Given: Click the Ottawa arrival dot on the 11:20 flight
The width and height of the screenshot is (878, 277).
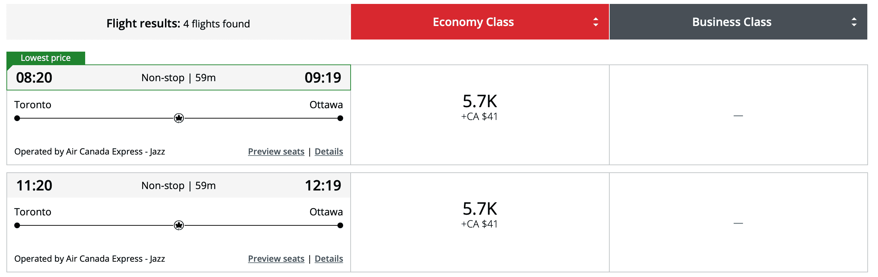Looking at the screenshot, I should click(x=340, y=225).
